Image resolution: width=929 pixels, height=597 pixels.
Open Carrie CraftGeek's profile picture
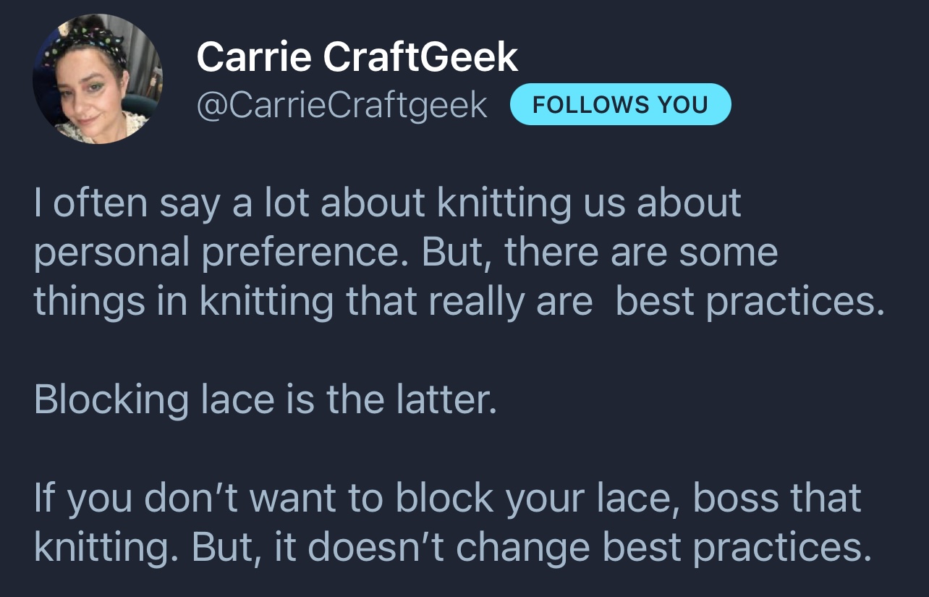[x=98, y=78]
